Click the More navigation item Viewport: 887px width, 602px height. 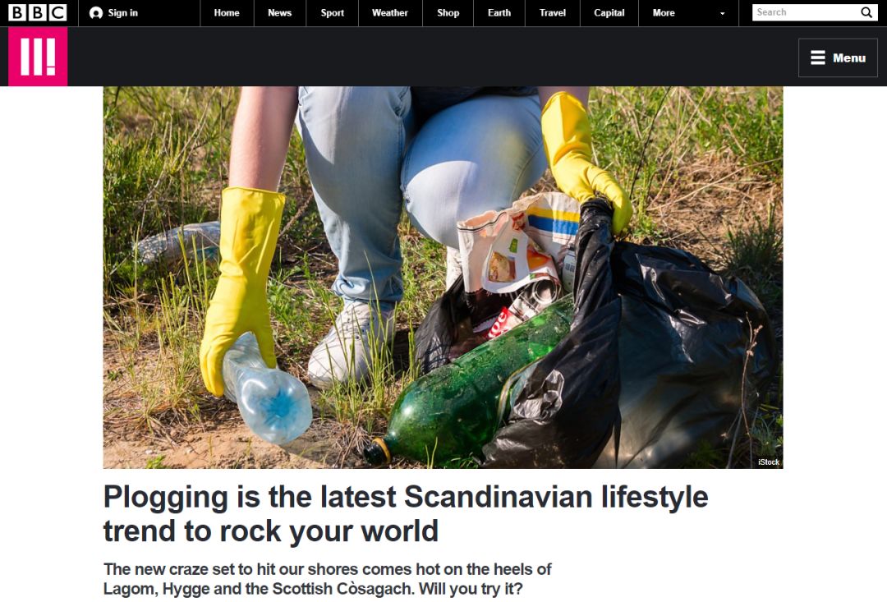[664, 12]
